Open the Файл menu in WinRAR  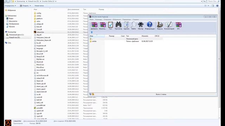(91, 20)
